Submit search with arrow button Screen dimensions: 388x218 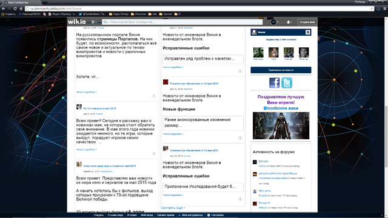pos(259,22)
